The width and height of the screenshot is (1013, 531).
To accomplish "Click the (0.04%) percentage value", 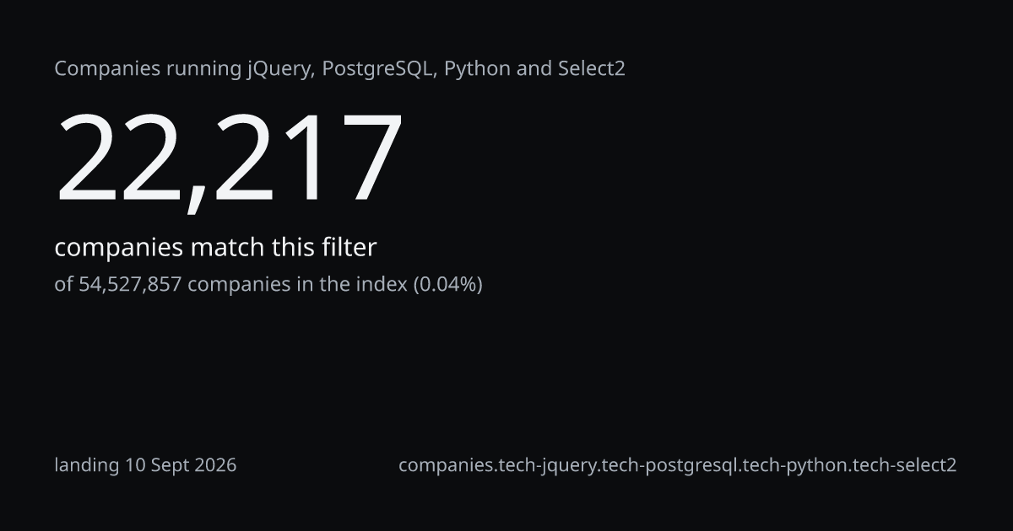I will tap(447, 284).
